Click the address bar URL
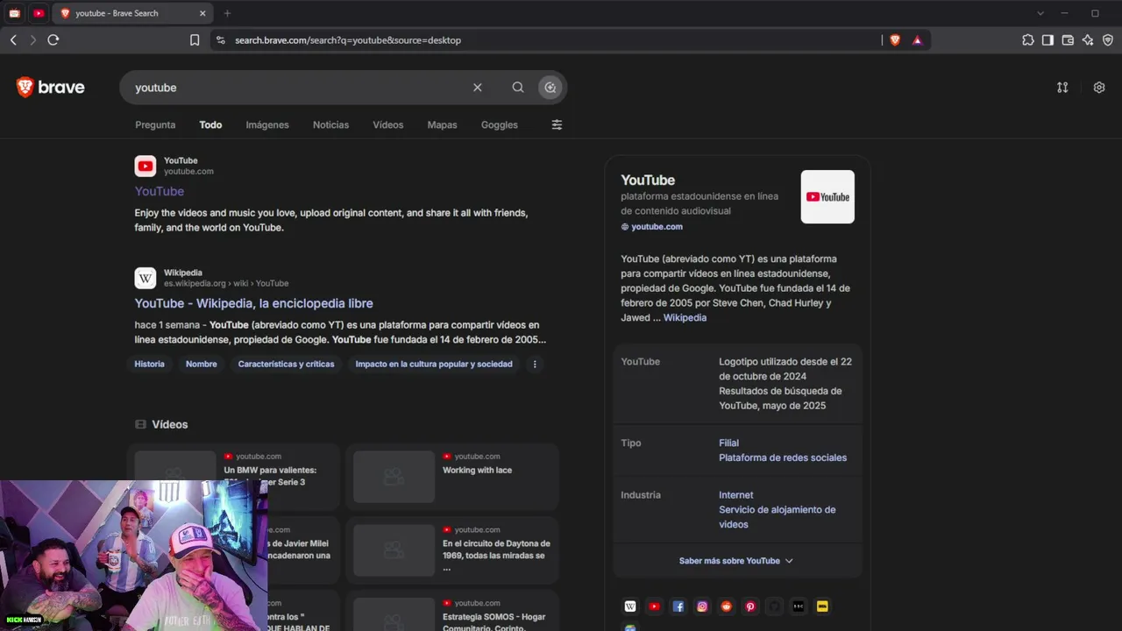The image size is (1122, 631). click(348, 39)
